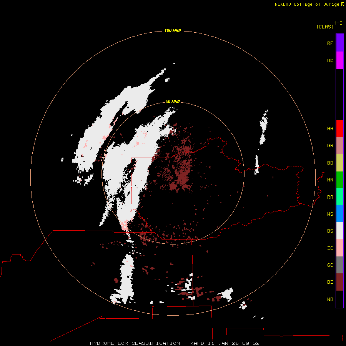Image resolution: width=346 pixels, height=346 pixels.
Task: Click the DS legend label
Action: point(330,231)
